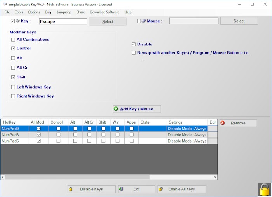This screenshot has height=197, width=272.
Task: Click the Disable Keys lock button
Action: click(92, 189)
